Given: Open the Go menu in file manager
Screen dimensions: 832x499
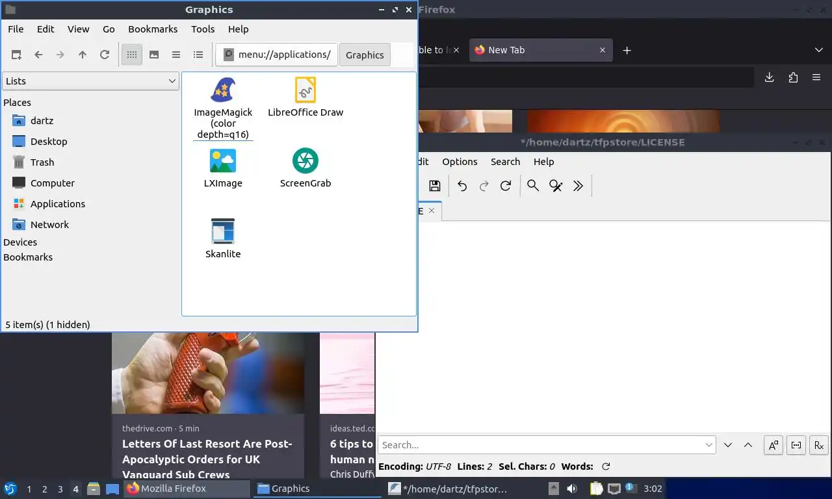Looking at the screenshot, I should point(109,29).
